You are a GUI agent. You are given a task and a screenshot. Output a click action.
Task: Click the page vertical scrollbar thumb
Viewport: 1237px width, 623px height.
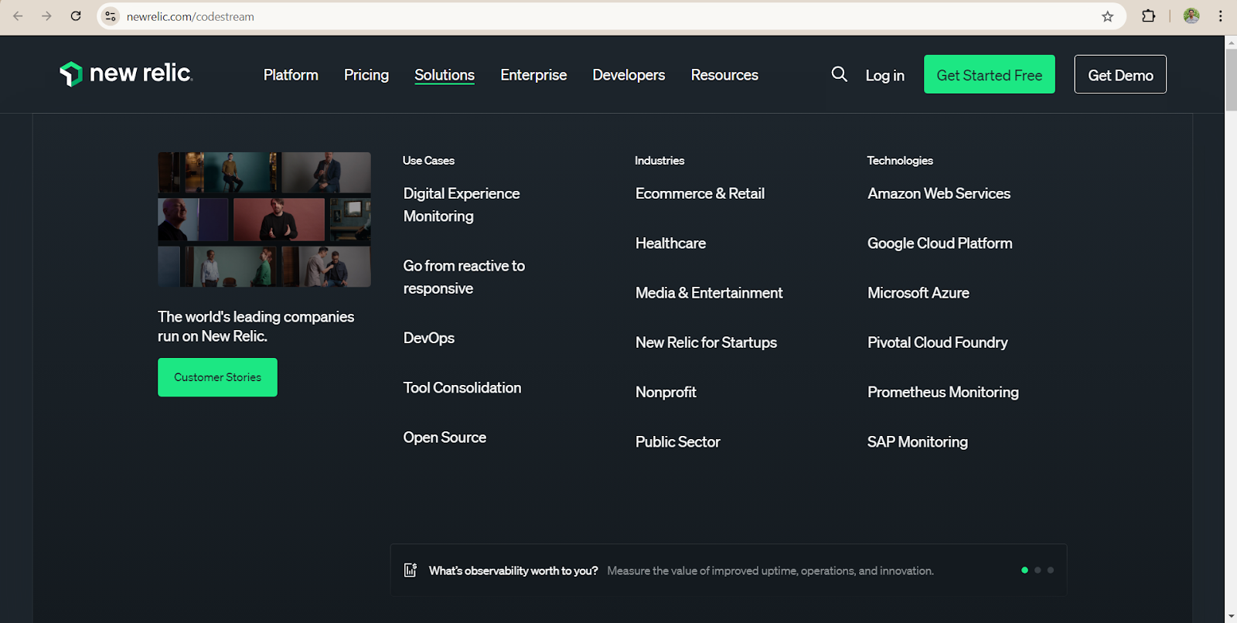coord(1231,80)
